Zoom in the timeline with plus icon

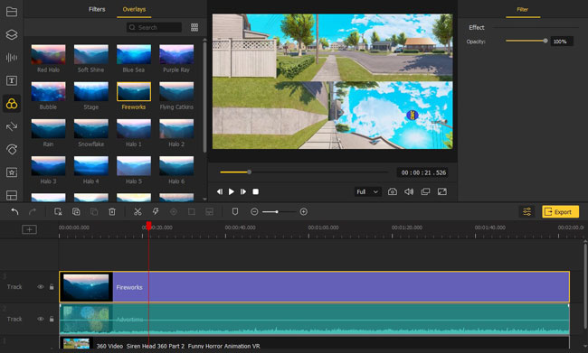(304, 212)
